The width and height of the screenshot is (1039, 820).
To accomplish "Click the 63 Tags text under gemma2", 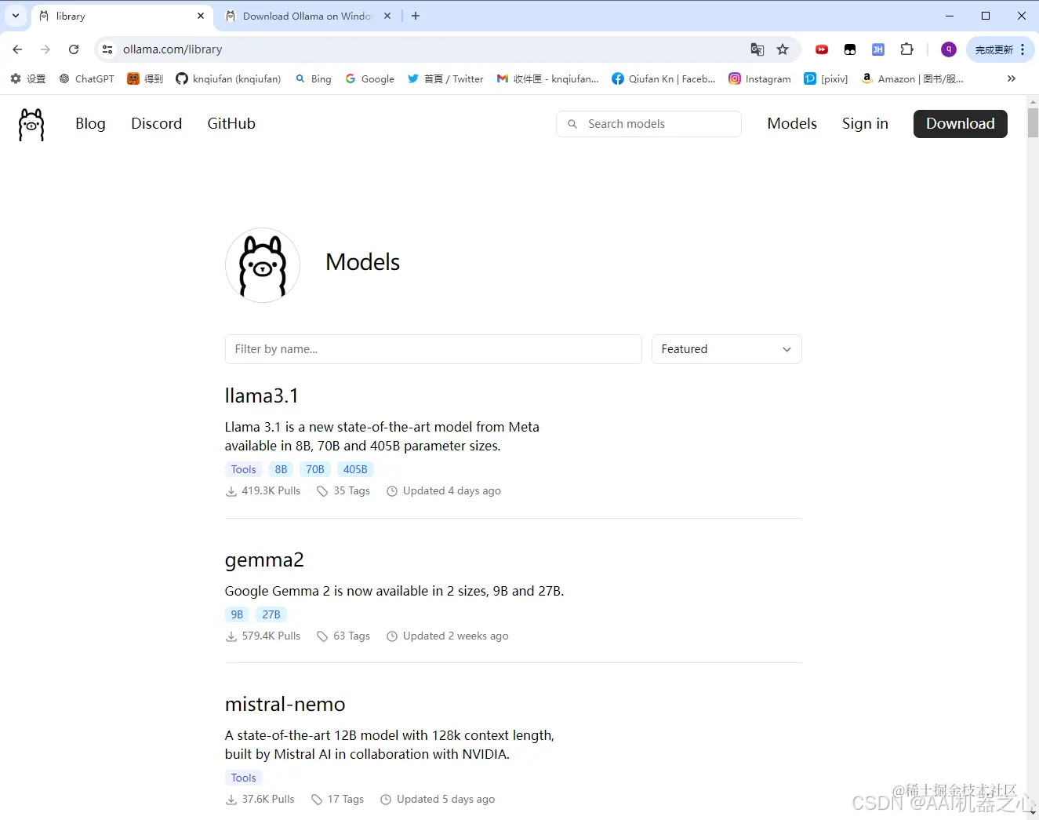I will [x=351, y=636].
